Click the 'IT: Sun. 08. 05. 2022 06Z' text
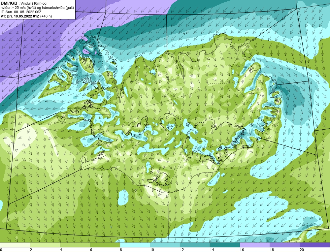This screenshot has width=330, height=252. pyautogui.click(x=21, y=12)
